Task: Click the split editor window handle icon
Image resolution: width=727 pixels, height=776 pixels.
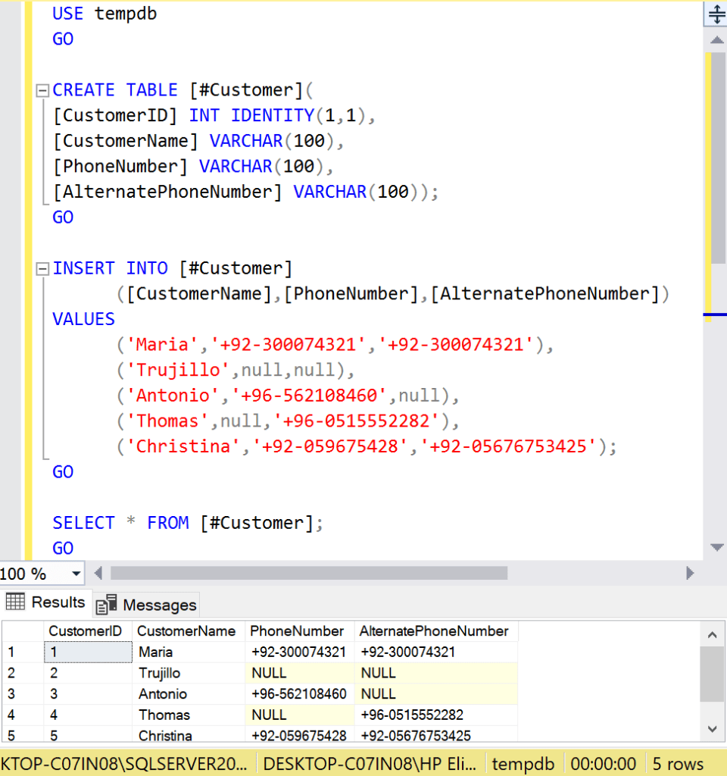Action: (716, 15)
